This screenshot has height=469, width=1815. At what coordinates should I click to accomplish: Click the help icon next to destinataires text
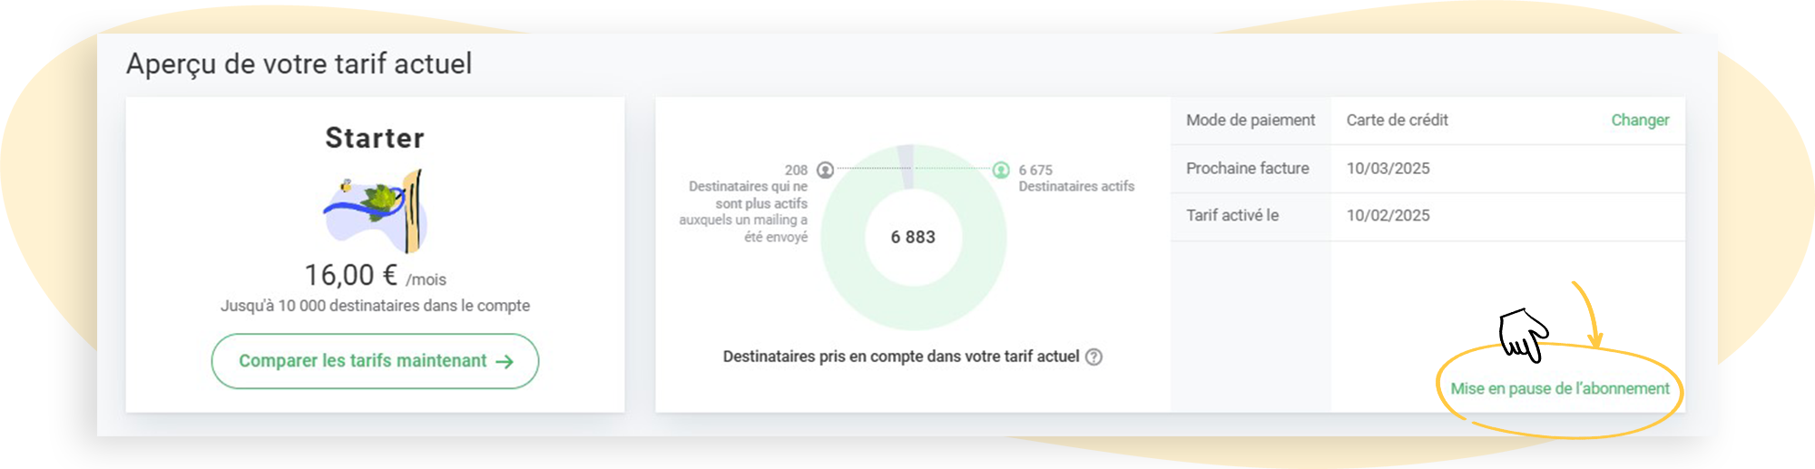click(x=1094, y=357)
